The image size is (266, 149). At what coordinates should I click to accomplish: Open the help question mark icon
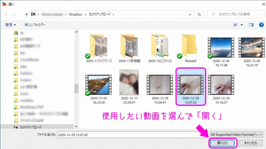261,25
